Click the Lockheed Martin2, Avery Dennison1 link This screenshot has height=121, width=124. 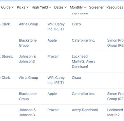pyautogui.click(x=84, y=61)
